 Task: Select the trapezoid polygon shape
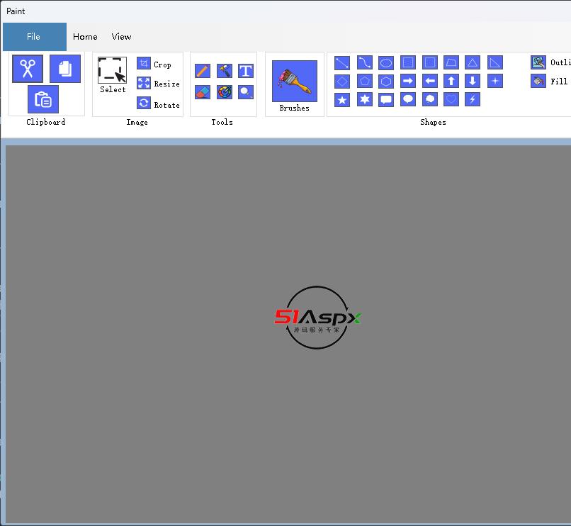(451, 62)
